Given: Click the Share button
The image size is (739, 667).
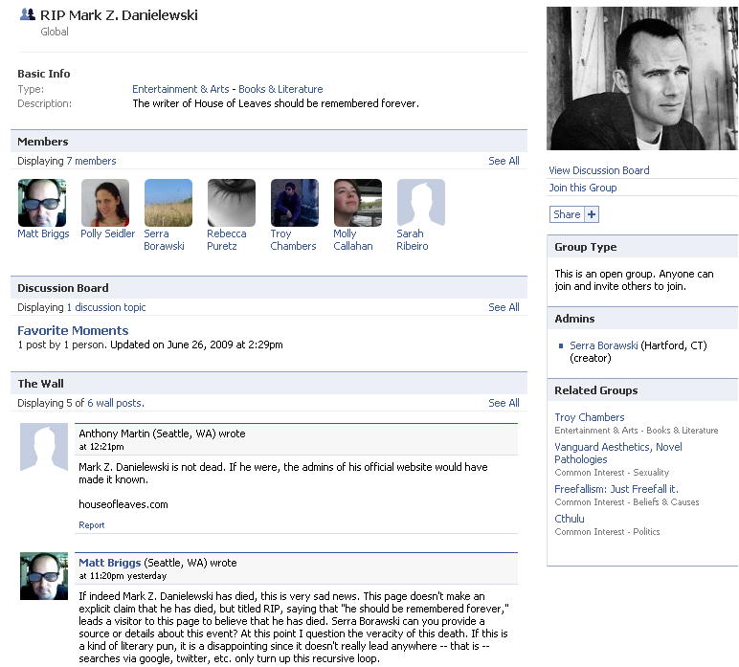Looking at the screenshot, I should click(x=567, y=214).
